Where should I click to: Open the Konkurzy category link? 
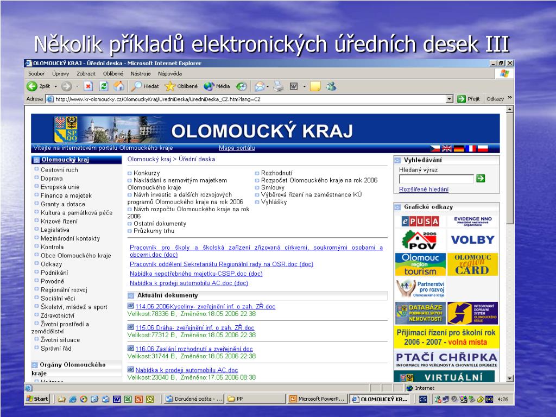[147, 173]
